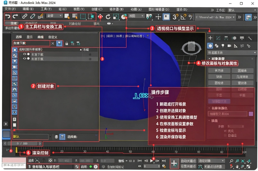The width and height of the screenshot is (258, 171).
Task: Activate the Select Object tool
Action: tap(67, 16)
